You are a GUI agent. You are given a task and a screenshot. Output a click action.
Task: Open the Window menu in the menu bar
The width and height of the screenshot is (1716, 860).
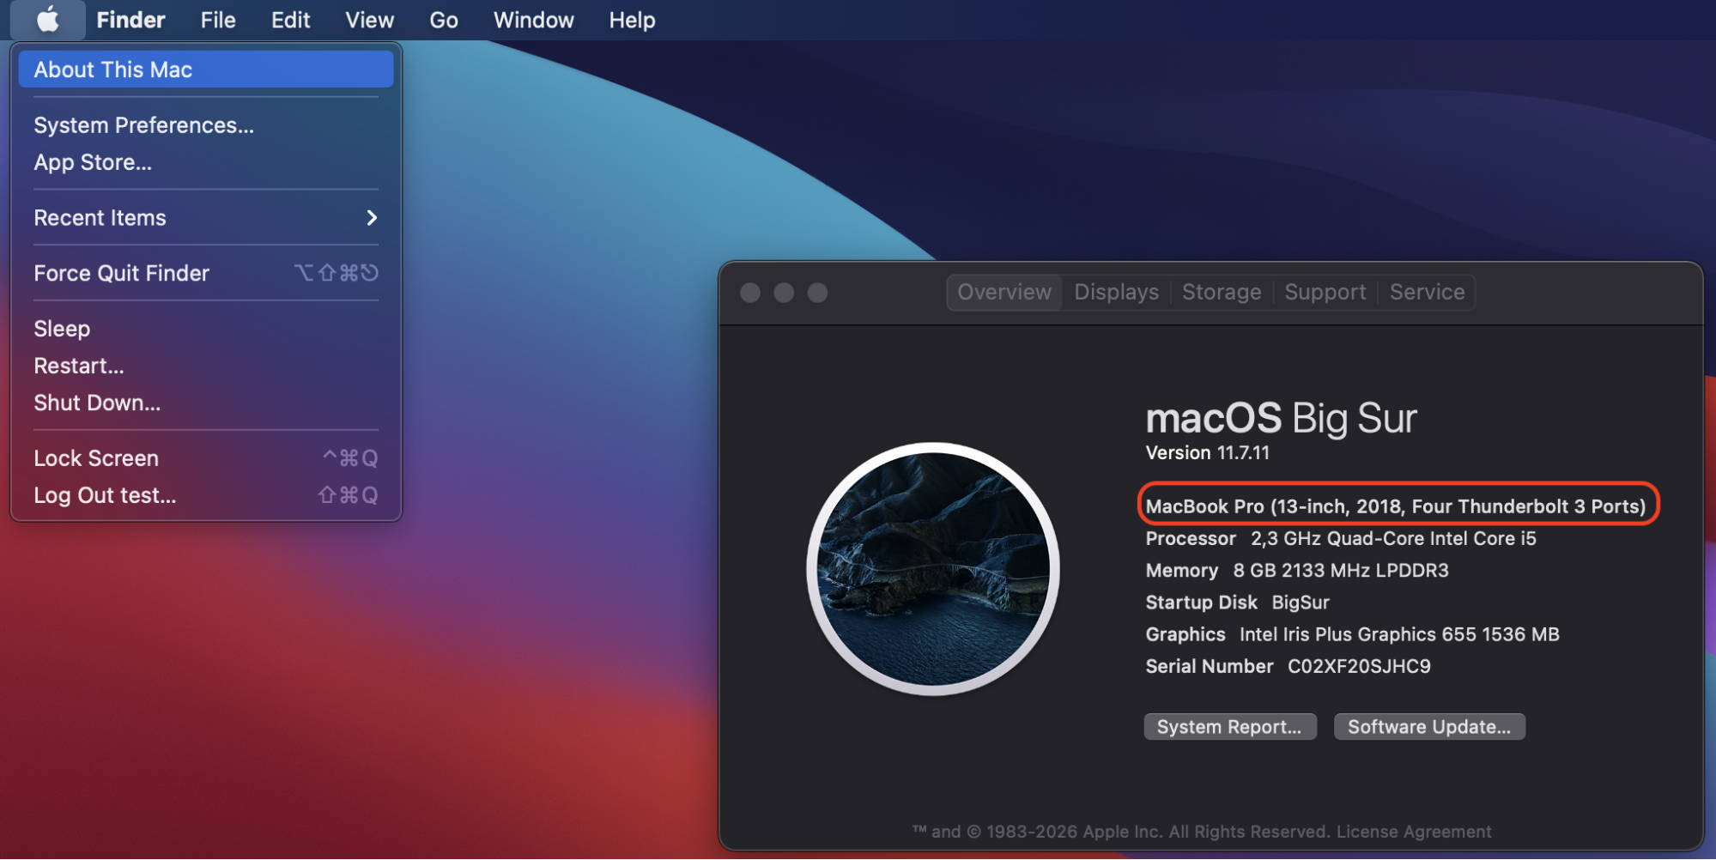point(533,19)
